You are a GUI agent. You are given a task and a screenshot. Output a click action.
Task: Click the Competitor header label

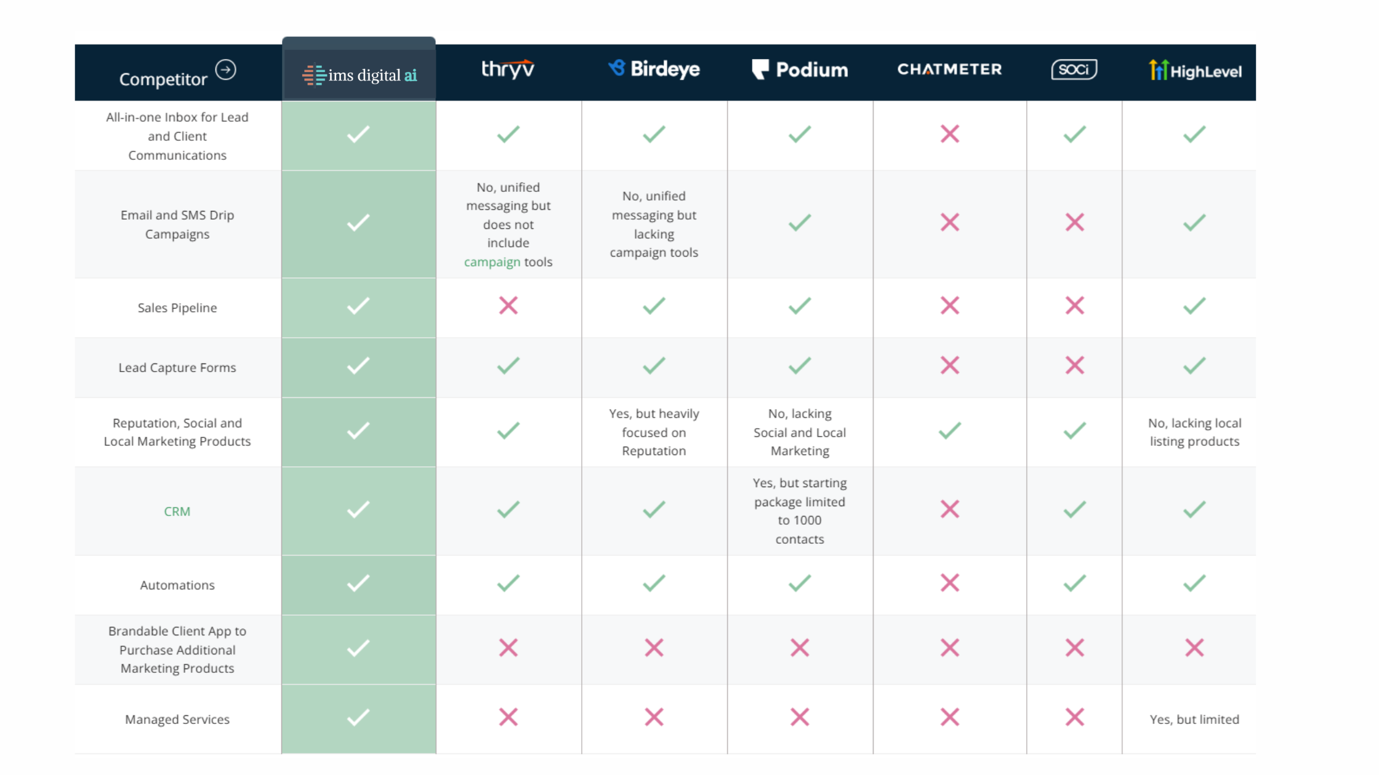pos(163,79)
